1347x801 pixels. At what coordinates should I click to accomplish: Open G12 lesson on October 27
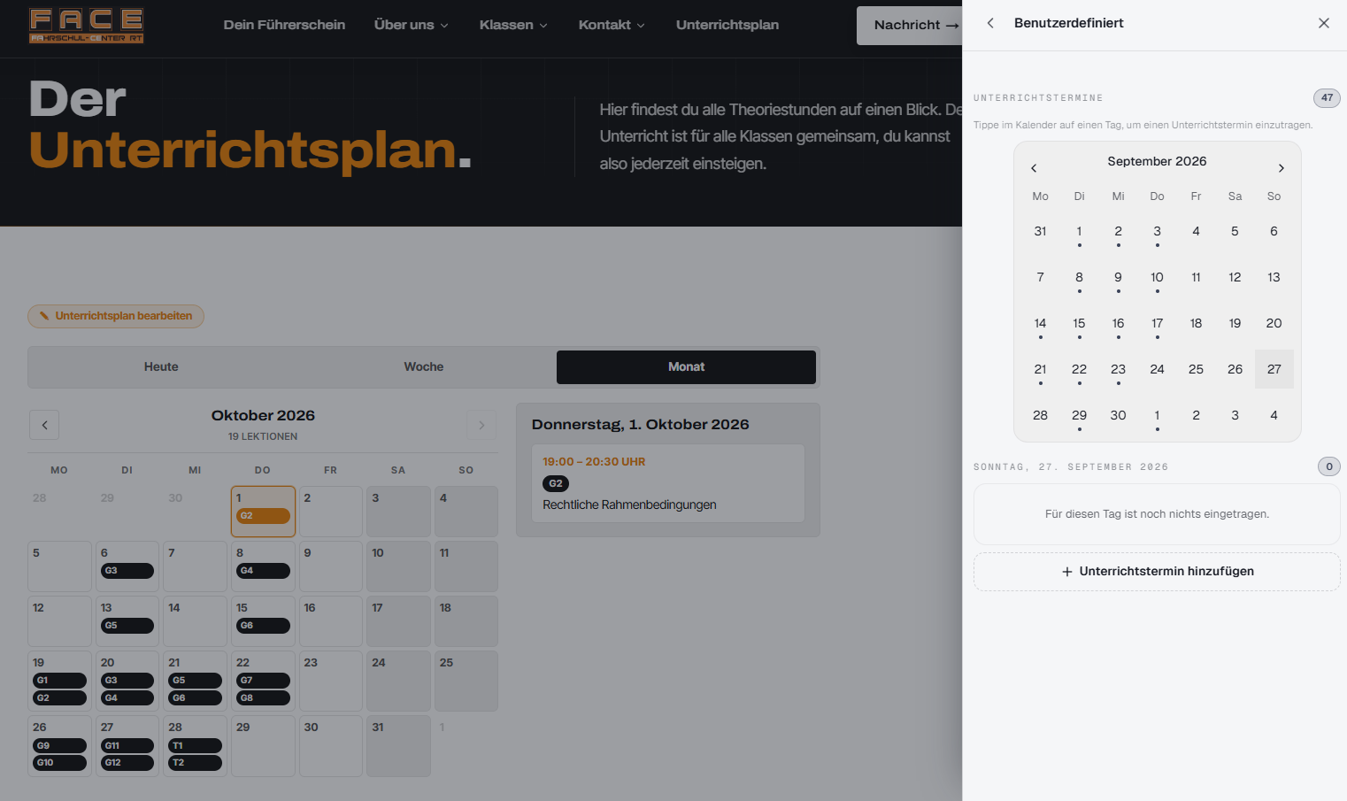127,763
